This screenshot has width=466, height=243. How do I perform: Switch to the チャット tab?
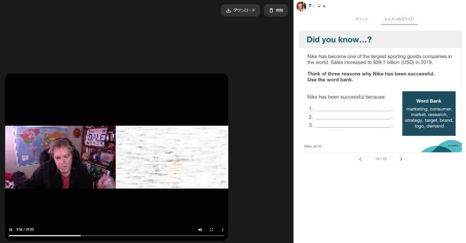(x=362, y=19)
